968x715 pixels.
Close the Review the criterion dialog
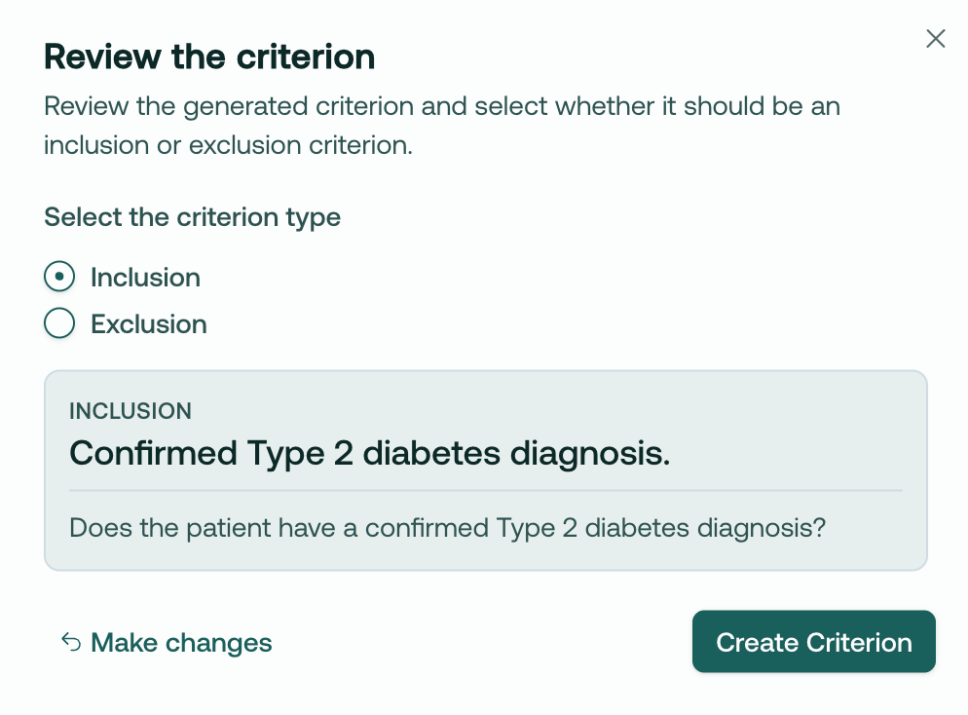935,38
